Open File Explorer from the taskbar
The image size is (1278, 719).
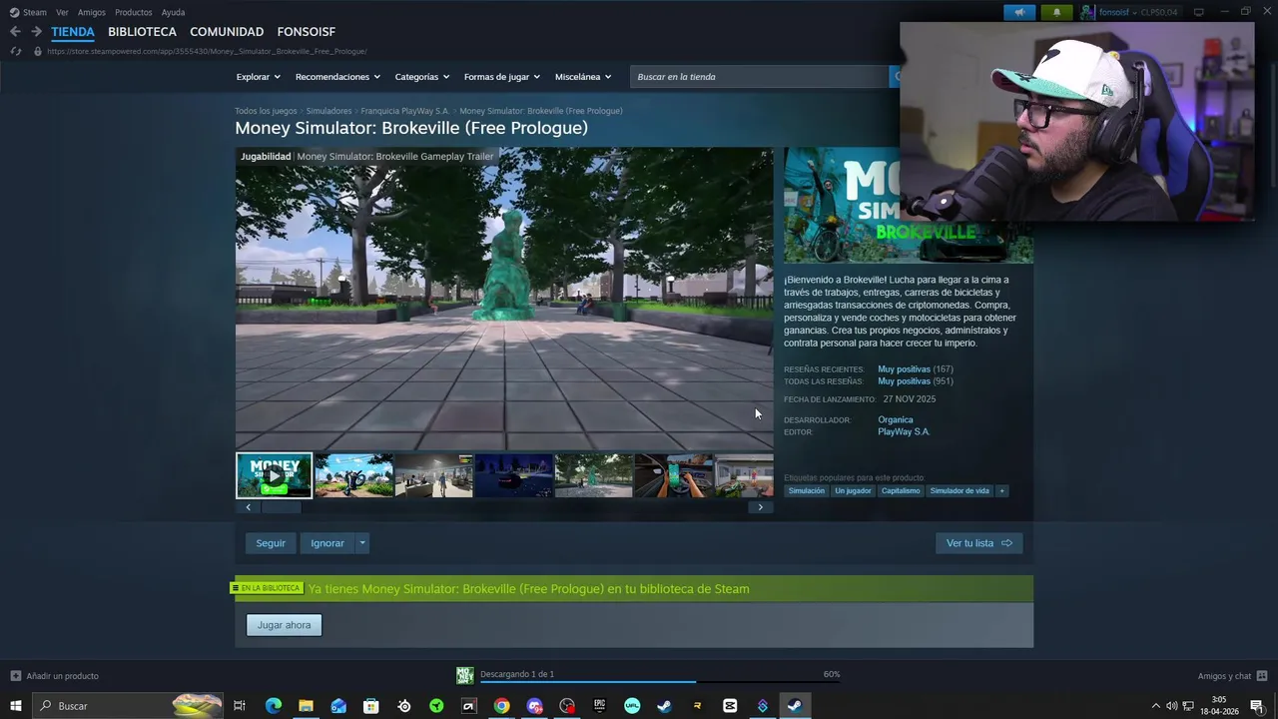pos(306,706)
